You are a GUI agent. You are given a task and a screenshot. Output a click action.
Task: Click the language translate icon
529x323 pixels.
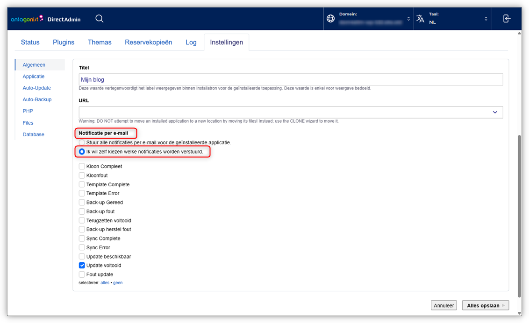(421, 19)
